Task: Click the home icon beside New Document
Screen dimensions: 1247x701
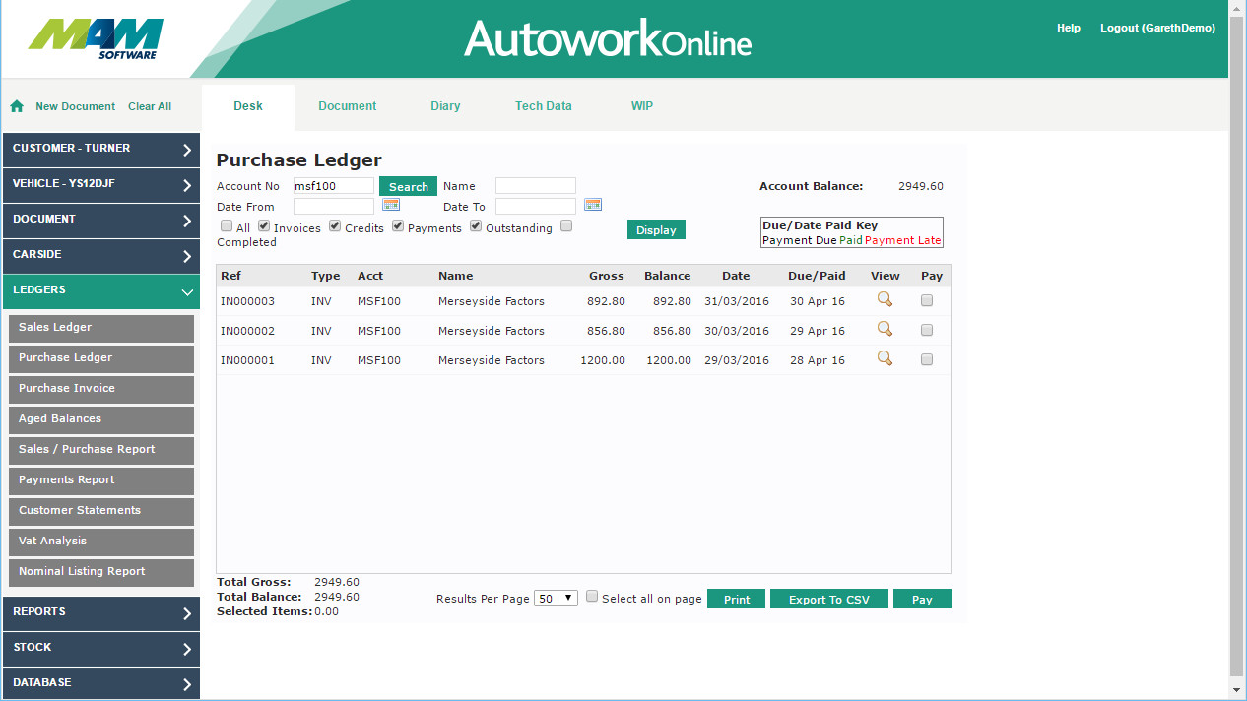Action: (17, 106)
